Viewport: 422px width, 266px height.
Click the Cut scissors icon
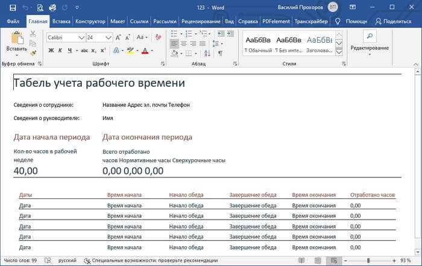coord(33,34)
